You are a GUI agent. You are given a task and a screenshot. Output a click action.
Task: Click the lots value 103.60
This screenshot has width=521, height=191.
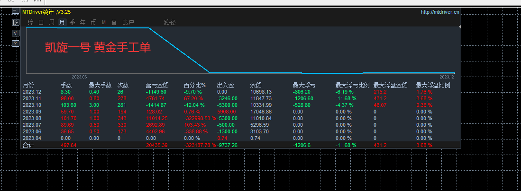tap(67, 105)
